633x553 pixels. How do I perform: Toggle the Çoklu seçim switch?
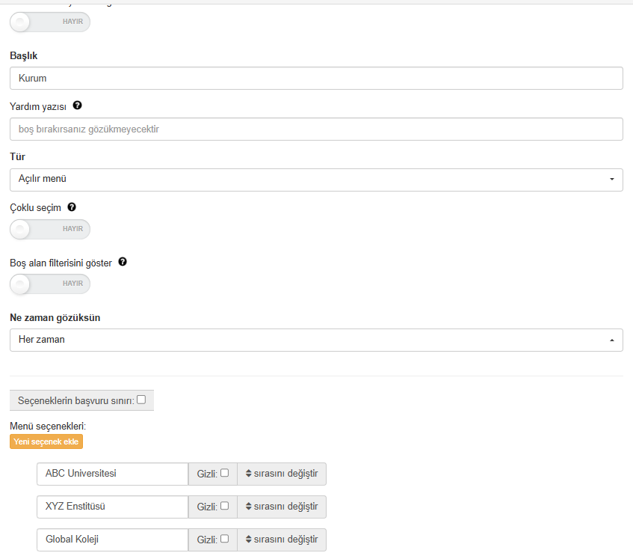[x=50, y=229]
